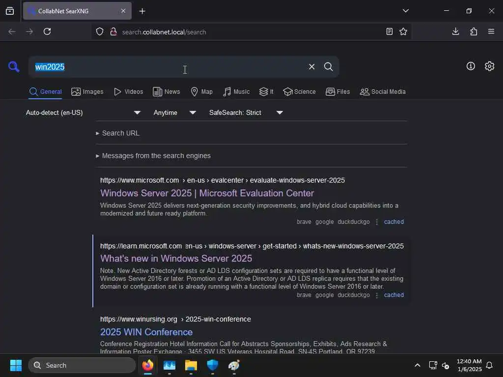Open the taskbar app with landscape icon
The width and height of the screenshot is (503, 377).
[x=169, y=365]
